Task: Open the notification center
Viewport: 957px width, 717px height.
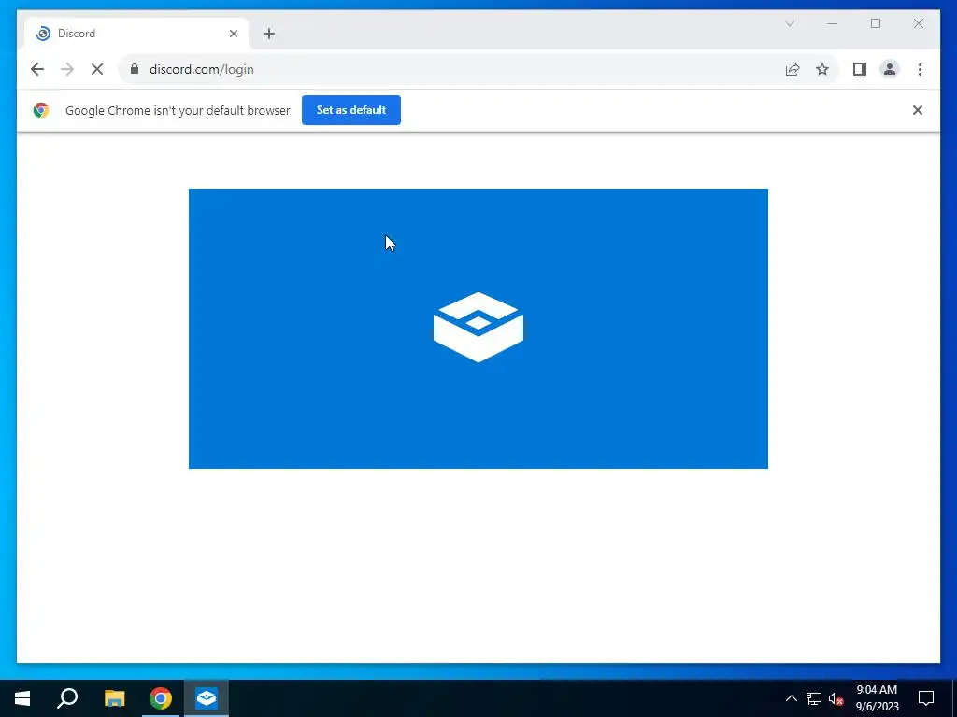Action: [926, 698]
